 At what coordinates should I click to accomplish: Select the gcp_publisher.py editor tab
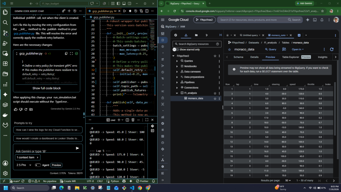[x=102, y=11]
